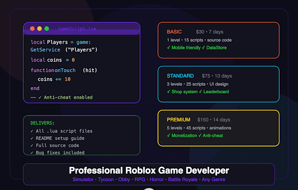
Task: Click the yellow minimize dot on code window
Action: click(x=39, y=28)
